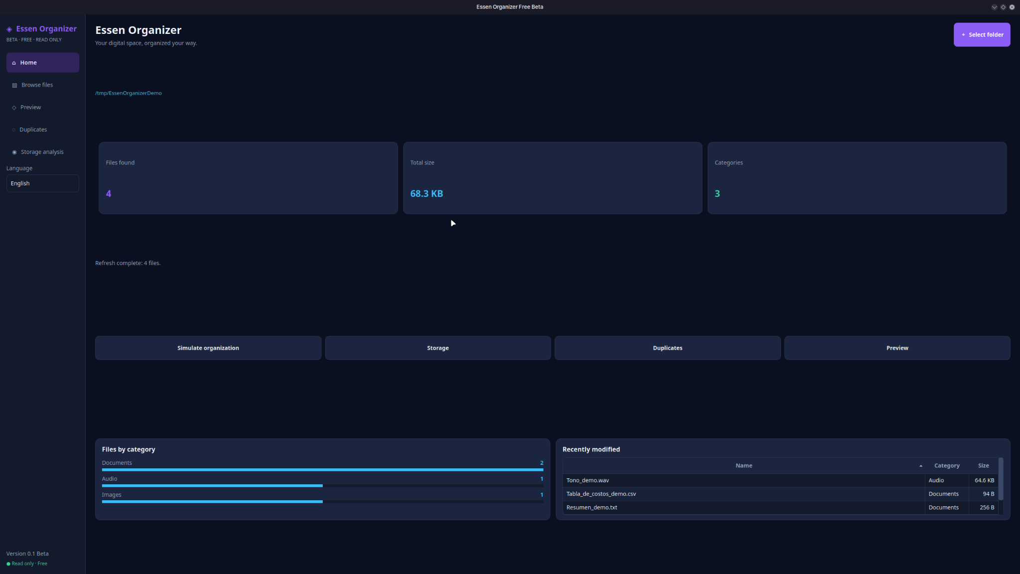Viewport: 1020px width, 574px height.
Task: Click the Refresh complete status message
Action: tap(128, 263)
